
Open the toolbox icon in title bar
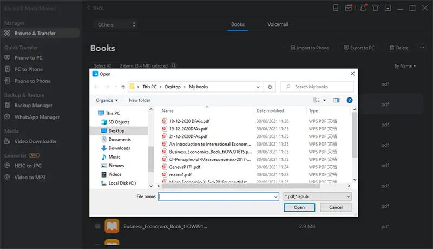[349, 8]
